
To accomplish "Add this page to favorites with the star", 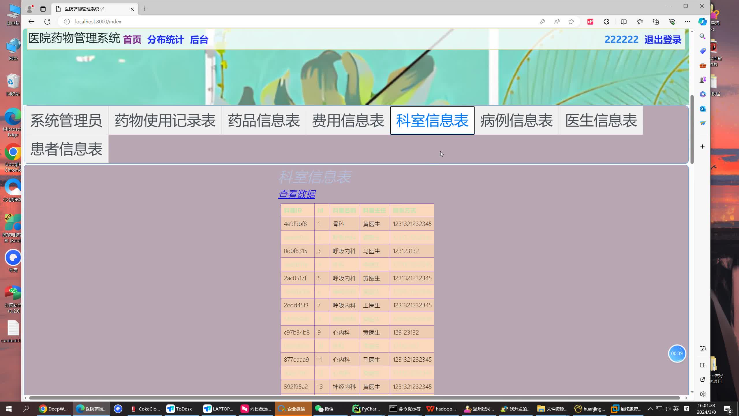I will pos(571,22).
